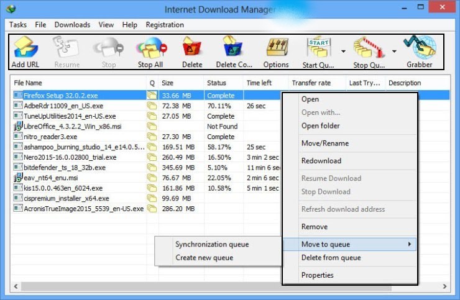Expand Move to queue submenu arrow

pyautogui.click(x=410, y=244)
